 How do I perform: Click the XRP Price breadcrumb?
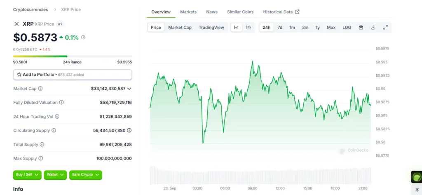tap(71, 9)
